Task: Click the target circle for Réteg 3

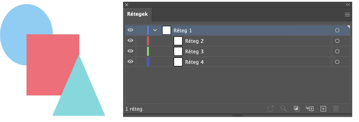Action: (337, 51)
